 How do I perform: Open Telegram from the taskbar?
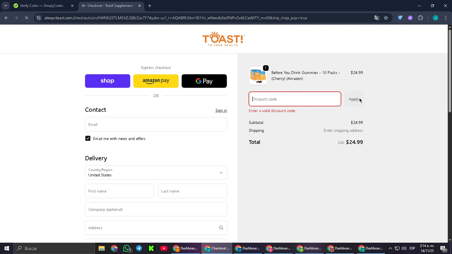139,248
